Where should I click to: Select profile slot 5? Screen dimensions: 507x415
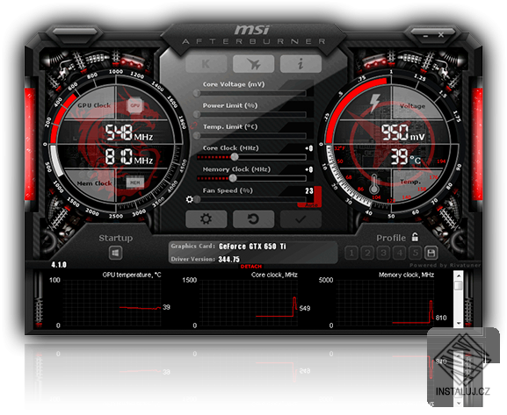pyautogui.click(x=416, y=253)
